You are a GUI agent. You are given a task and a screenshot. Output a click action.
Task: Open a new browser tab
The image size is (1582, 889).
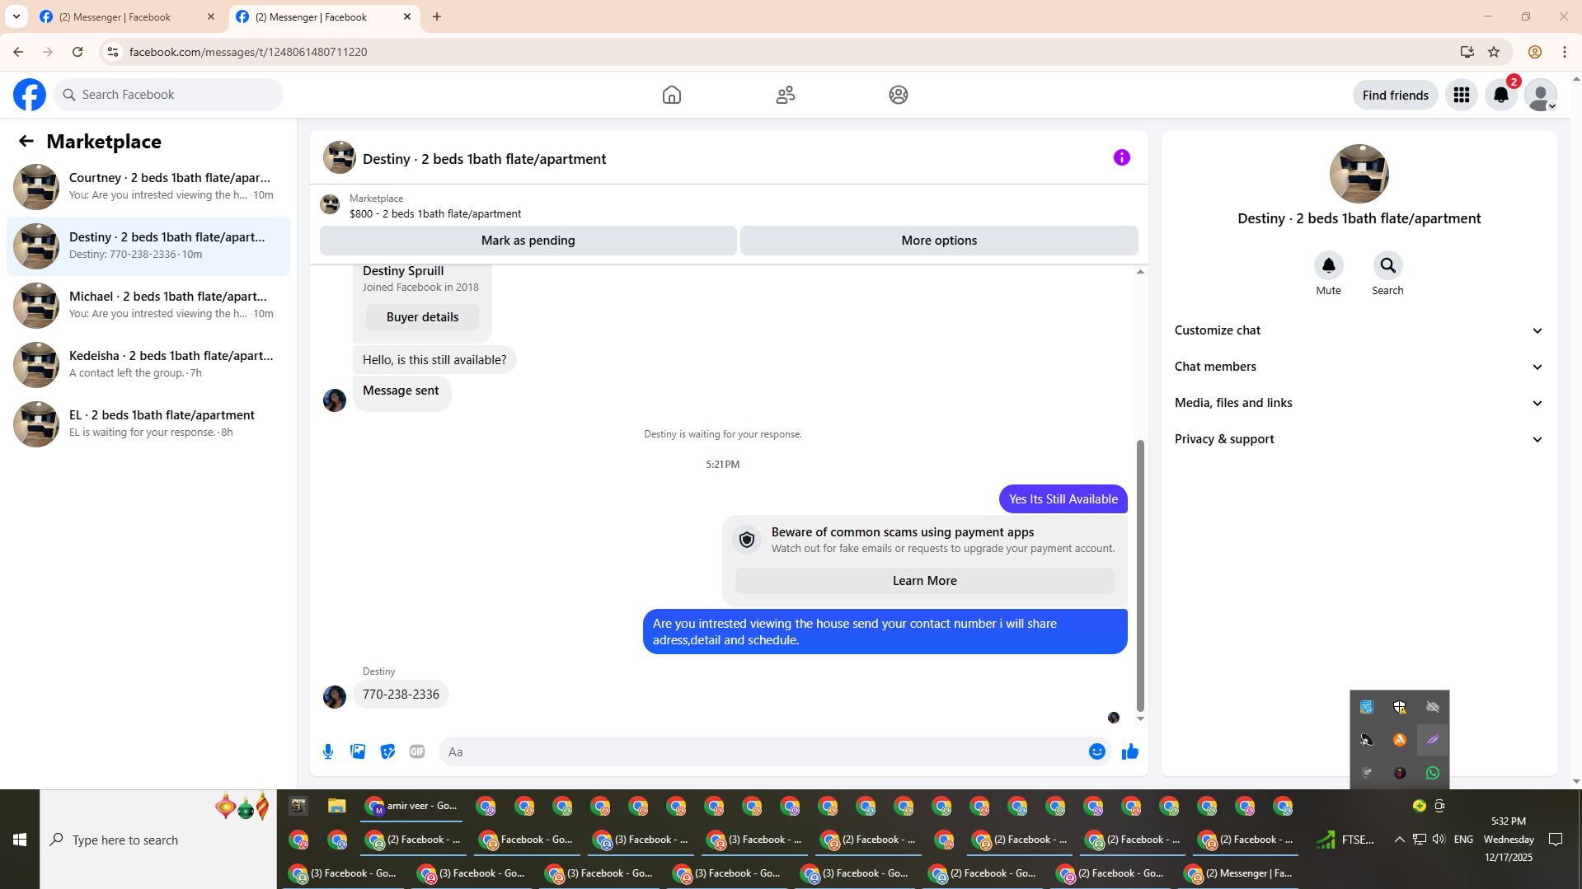tap(437, 16)
